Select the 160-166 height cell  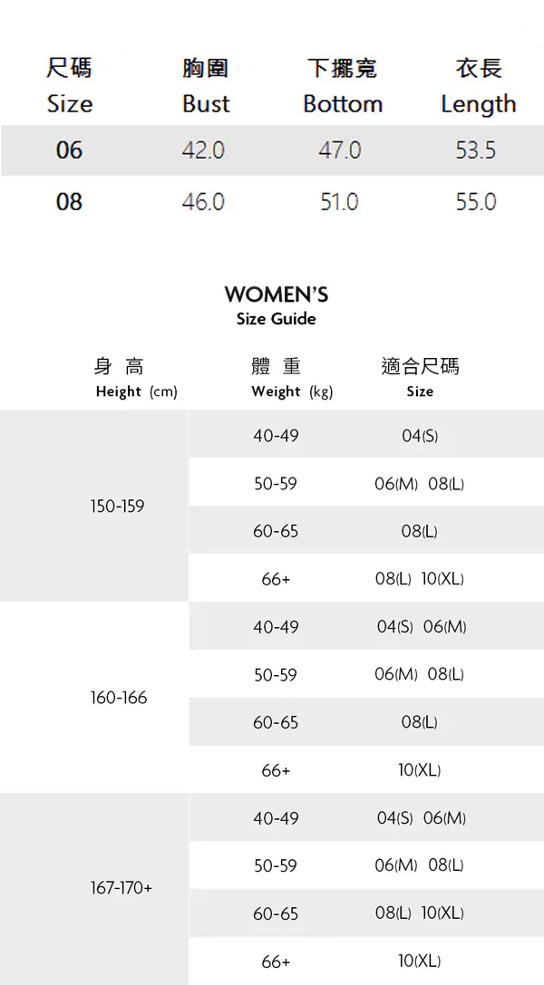coord(118,698)
